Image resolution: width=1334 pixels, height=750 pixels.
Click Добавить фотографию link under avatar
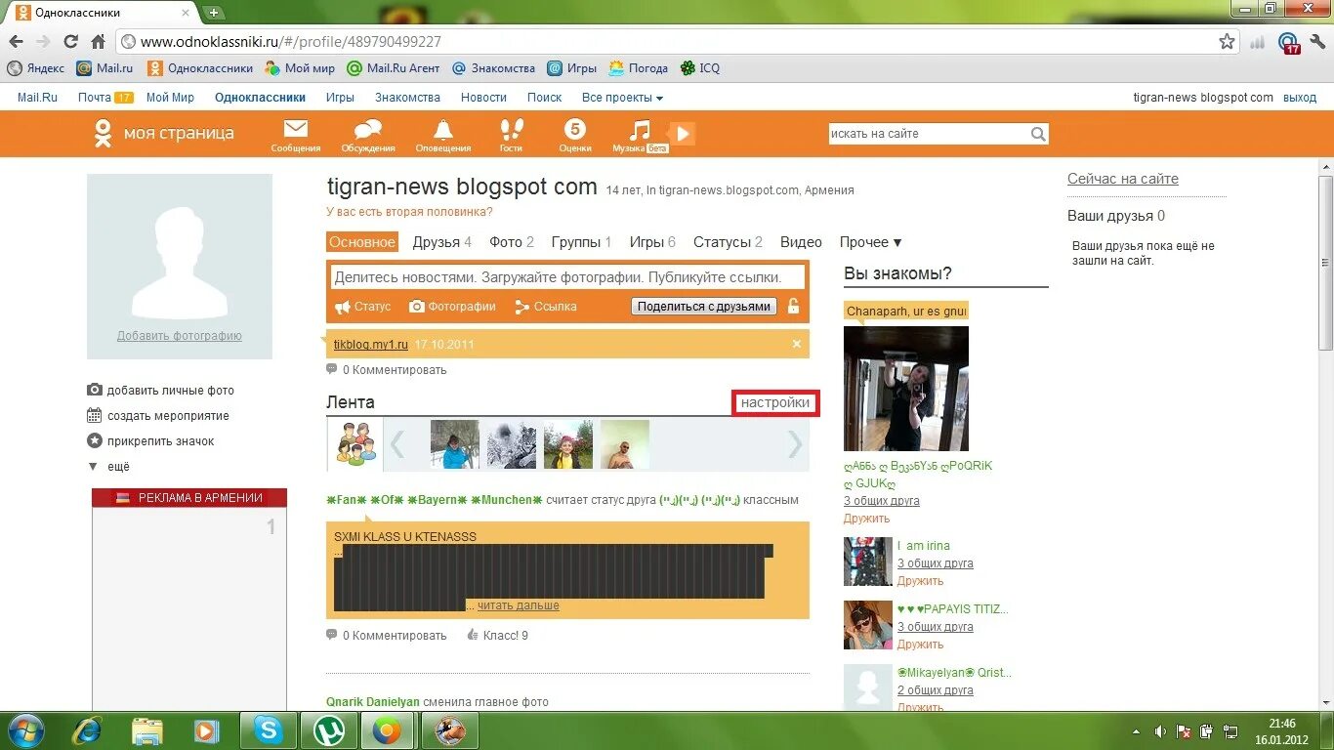point(180,336)
